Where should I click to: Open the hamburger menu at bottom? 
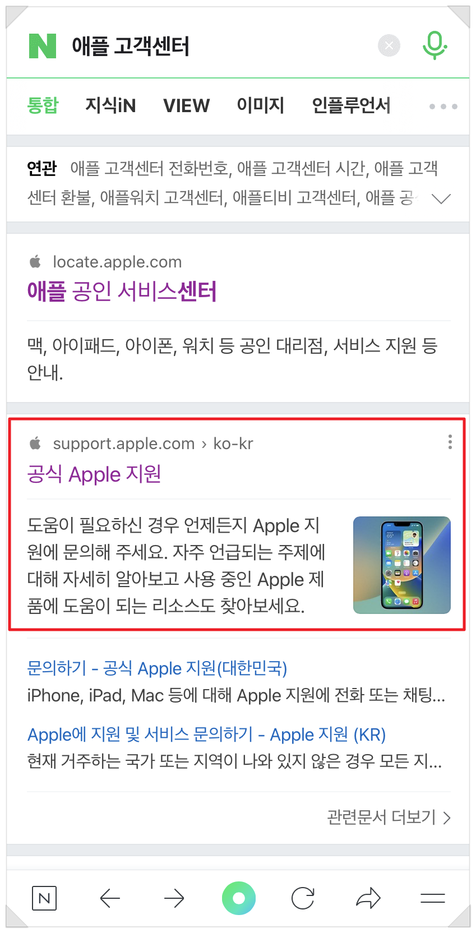(433, 898)
